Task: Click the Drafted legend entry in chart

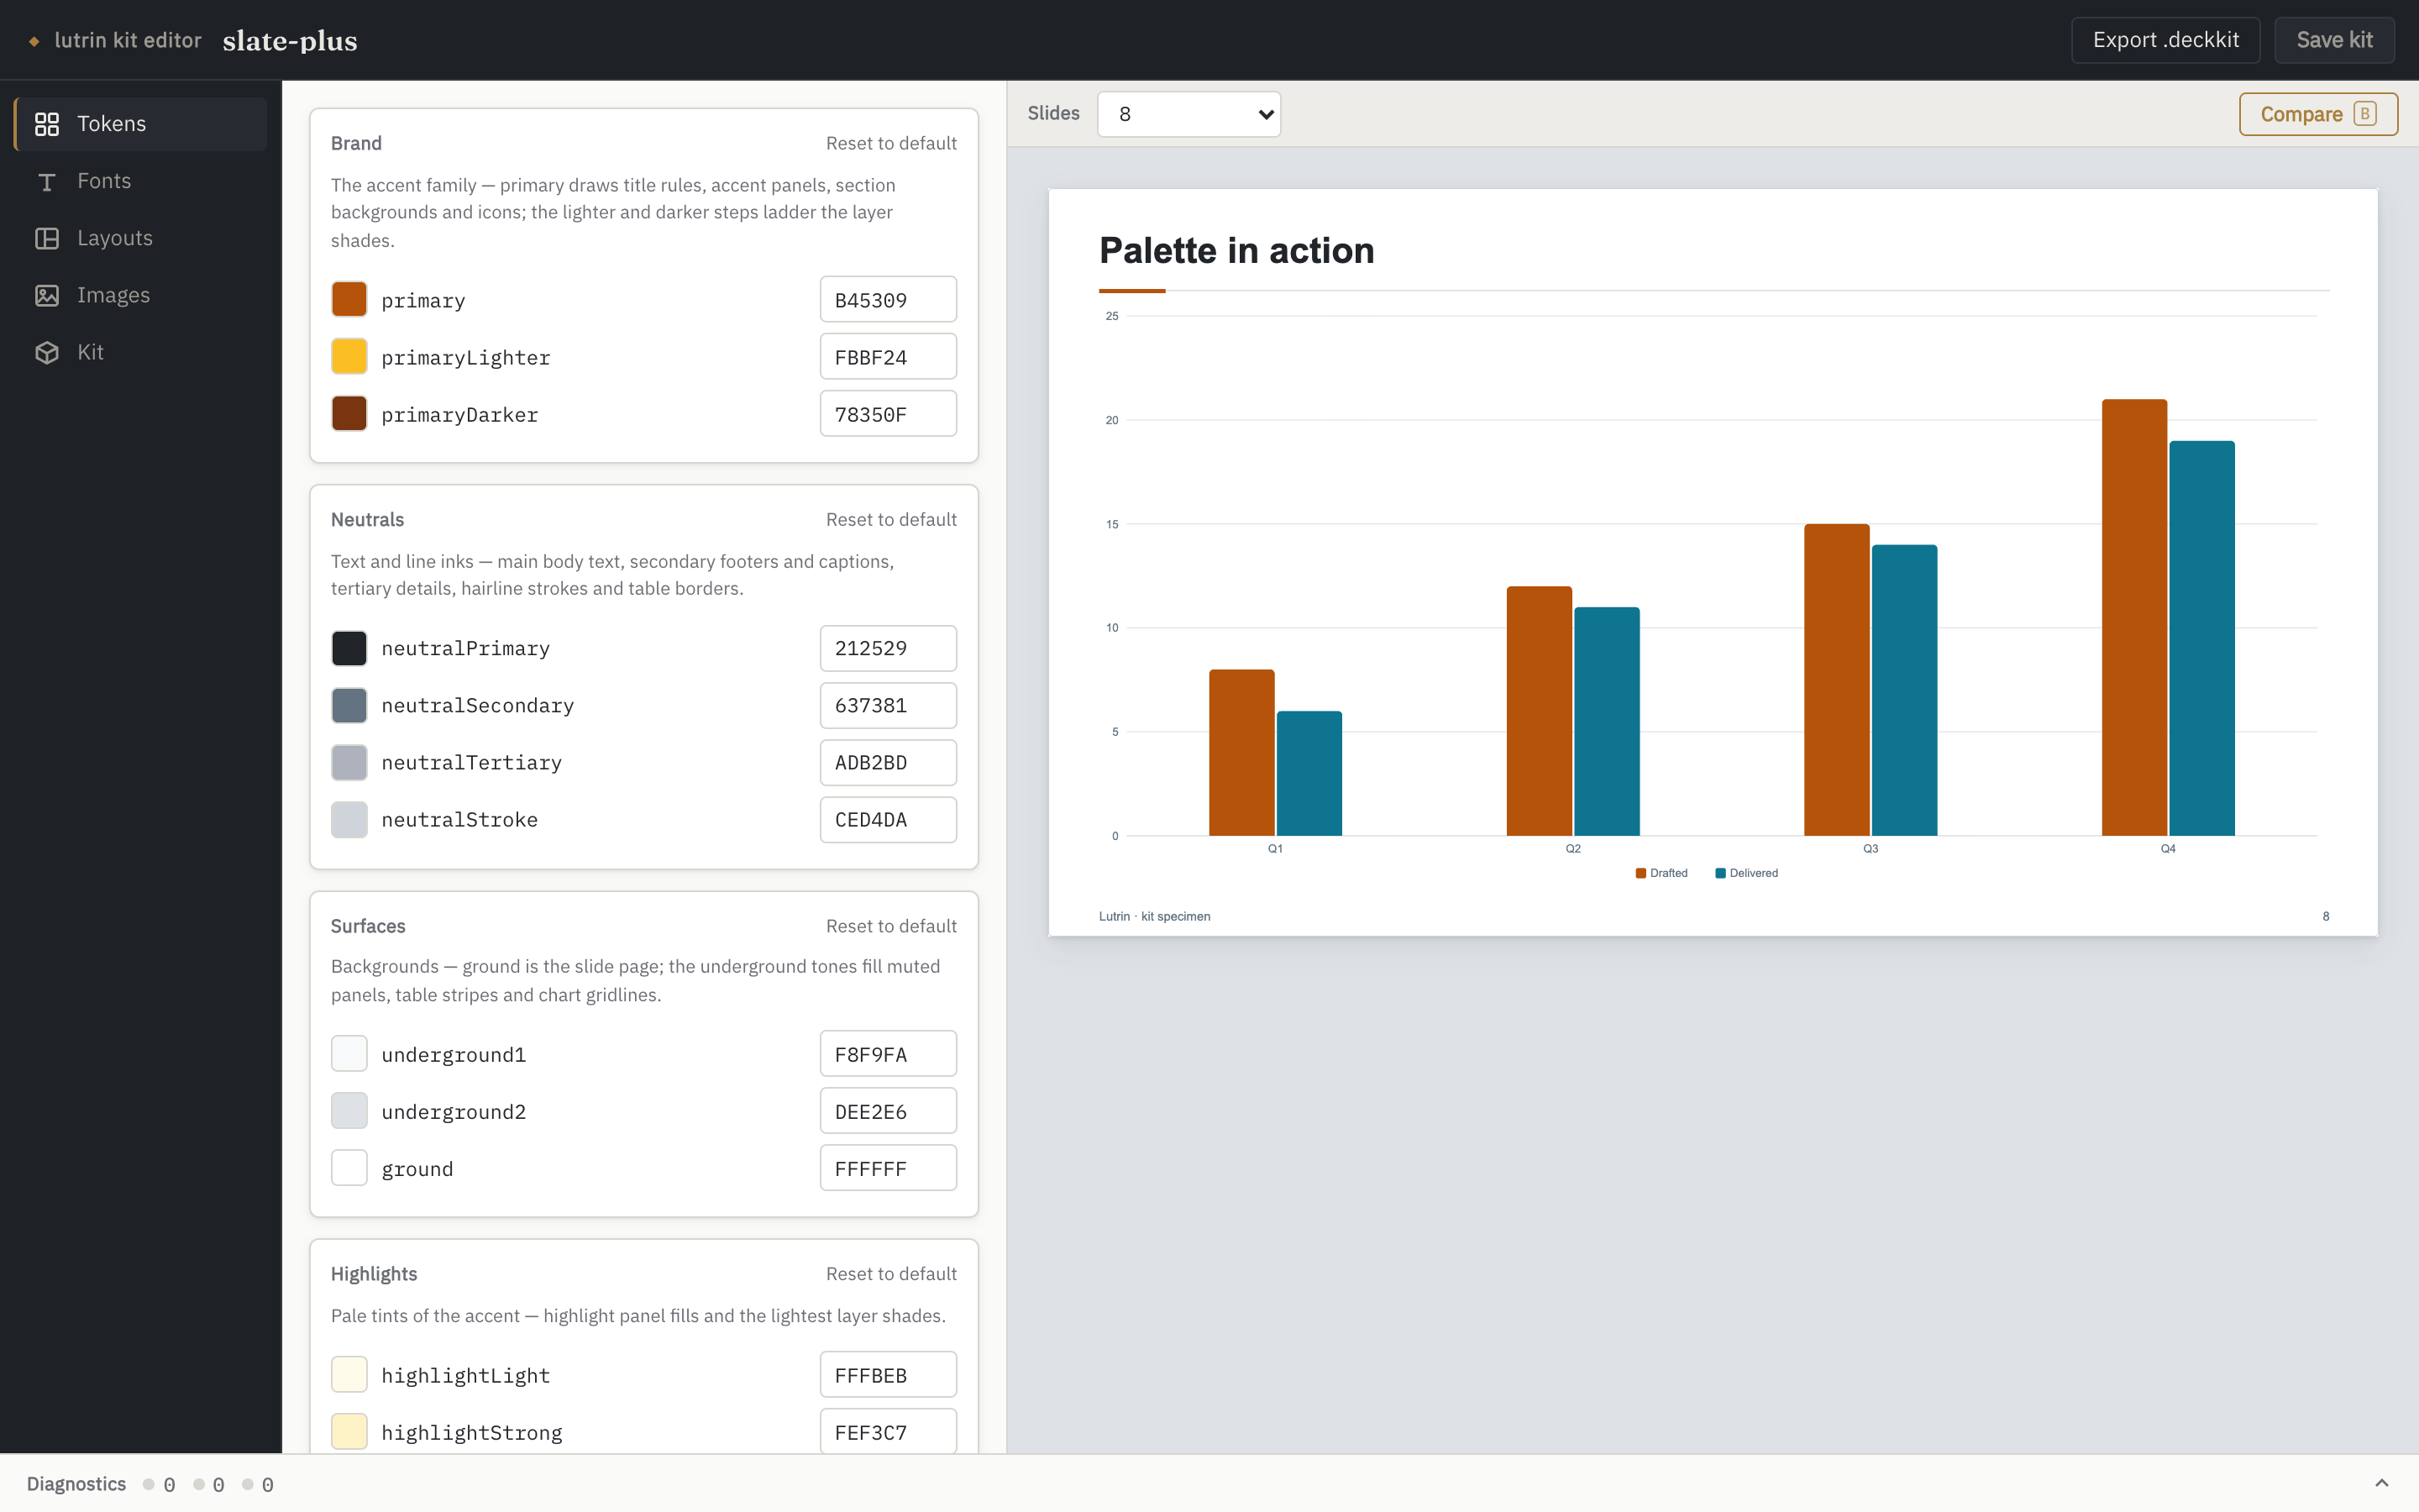Action: pyautogui.click(x=1661, y=873)
